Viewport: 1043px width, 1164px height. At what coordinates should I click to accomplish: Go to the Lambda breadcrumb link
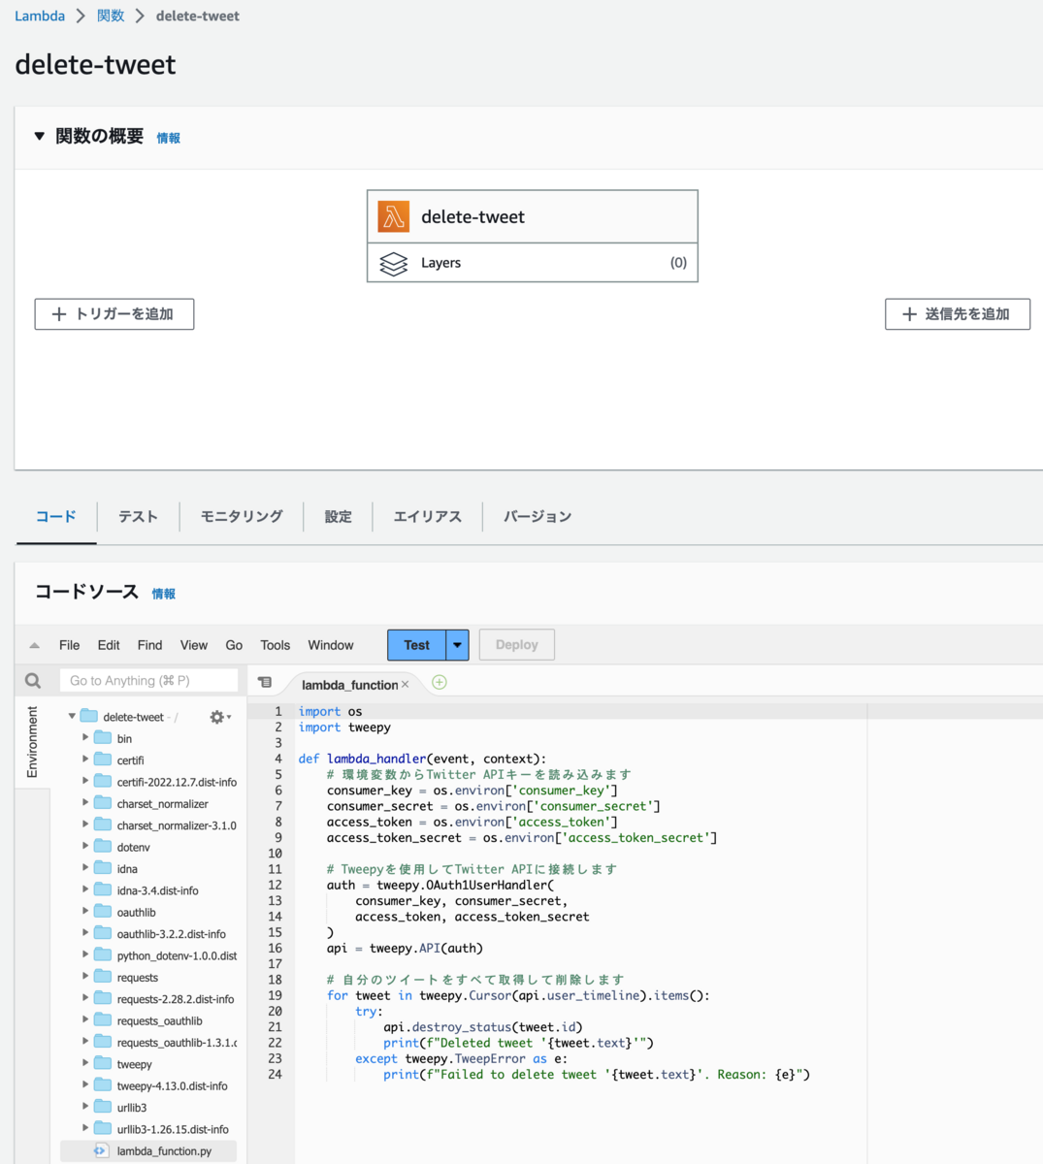point(40,16)
